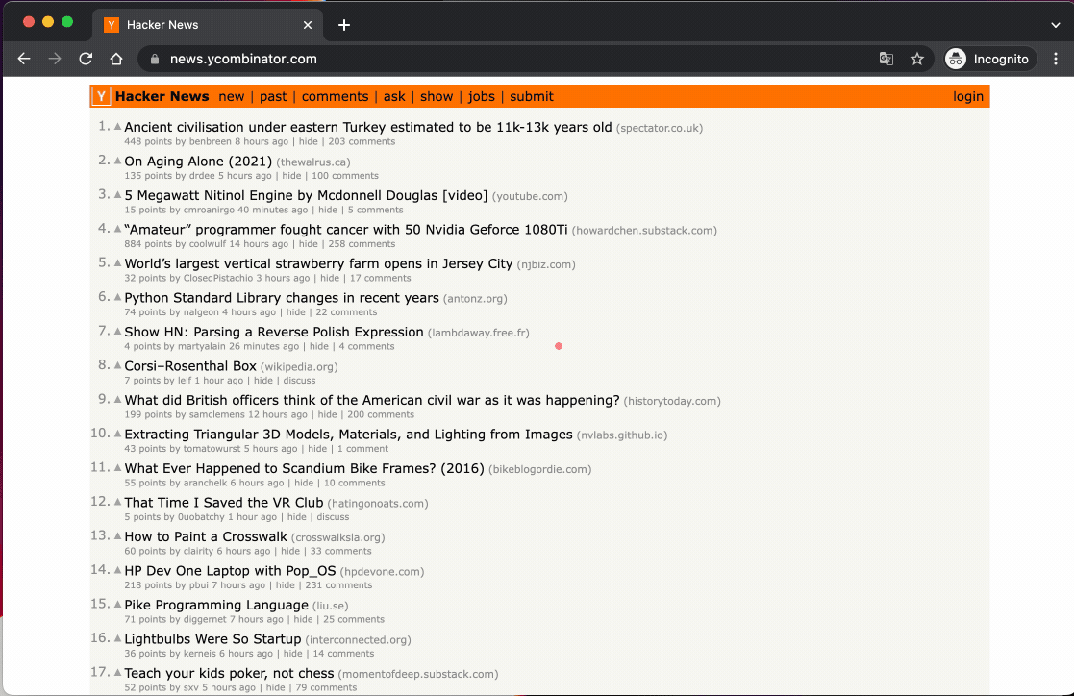Open a new tab with plus button
1074x696 pixels.
[x=344, y=25]
